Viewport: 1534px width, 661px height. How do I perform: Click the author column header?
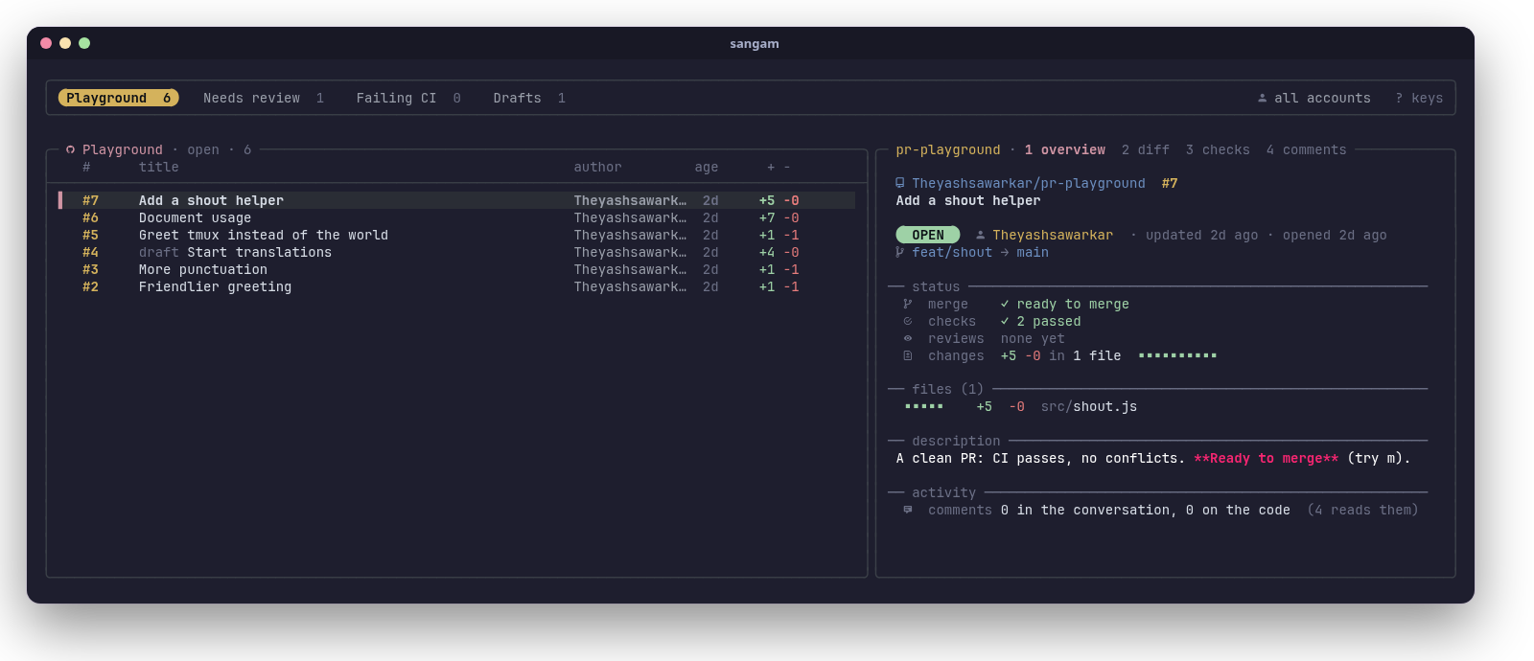(597, 167)
